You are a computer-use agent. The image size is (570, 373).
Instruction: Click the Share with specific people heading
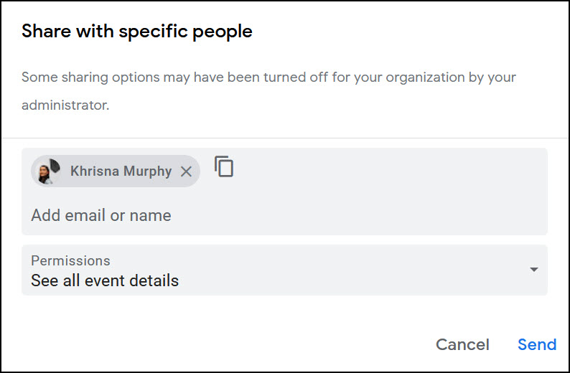pos(137,32)
